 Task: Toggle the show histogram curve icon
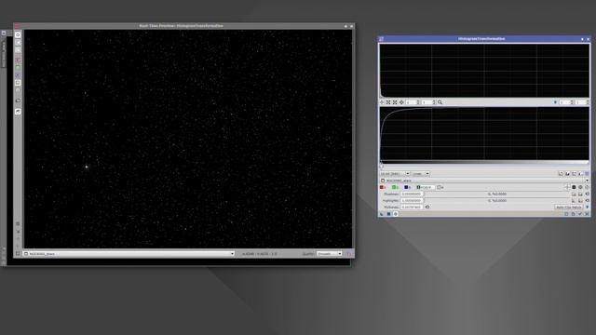point(580,174)
